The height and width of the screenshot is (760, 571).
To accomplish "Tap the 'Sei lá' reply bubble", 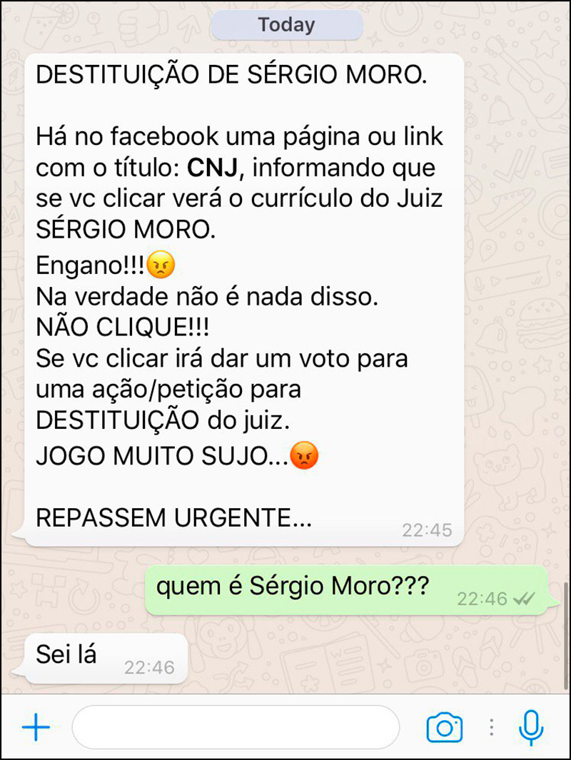I will 100,658.
